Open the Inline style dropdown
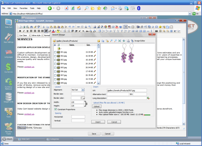The width and height of the screenshot is (202, 146). point(42,35)
